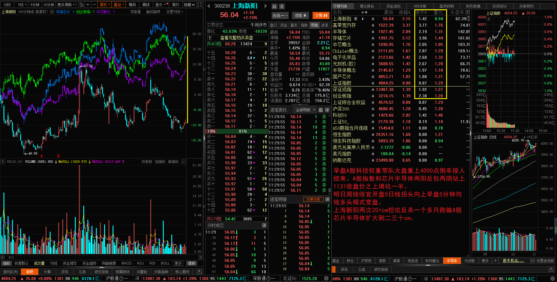557x282 pixels.
Task: Remove the 创业板指 overlay from the chart
Action: 94,12
